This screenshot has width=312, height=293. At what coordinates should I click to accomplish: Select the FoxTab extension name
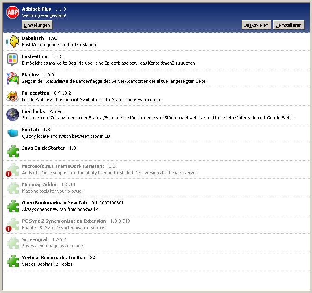31,130
